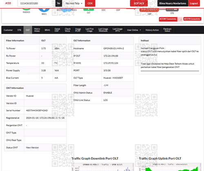The image size is (204, 171).
Task: Click the IP OLT value 172.26.196.88
Action: (111, 56)
